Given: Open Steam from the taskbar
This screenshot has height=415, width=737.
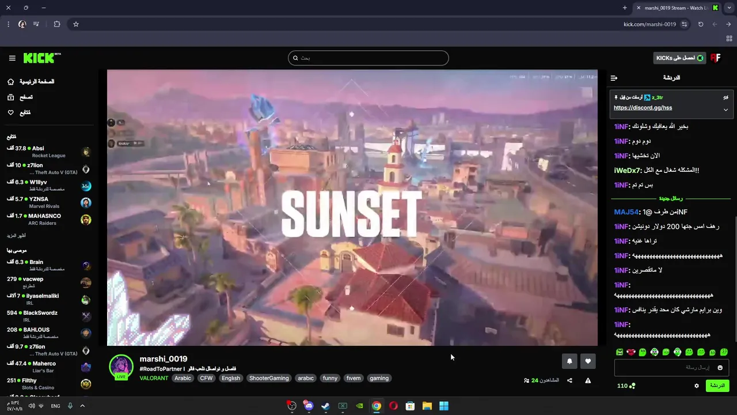Looking at the screenshot, I should tap(325, 406).
